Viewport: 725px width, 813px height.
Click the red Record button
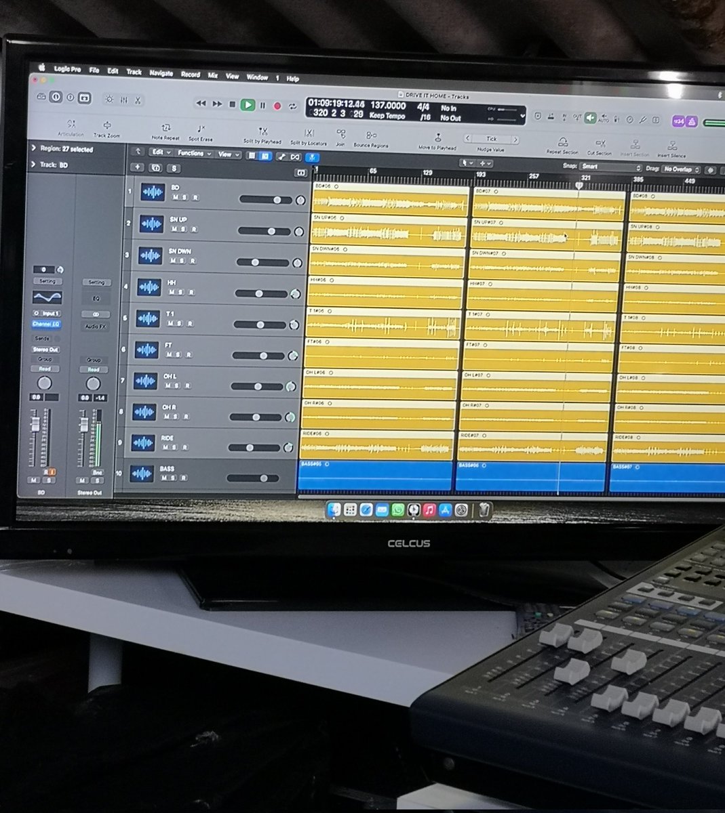277,106
